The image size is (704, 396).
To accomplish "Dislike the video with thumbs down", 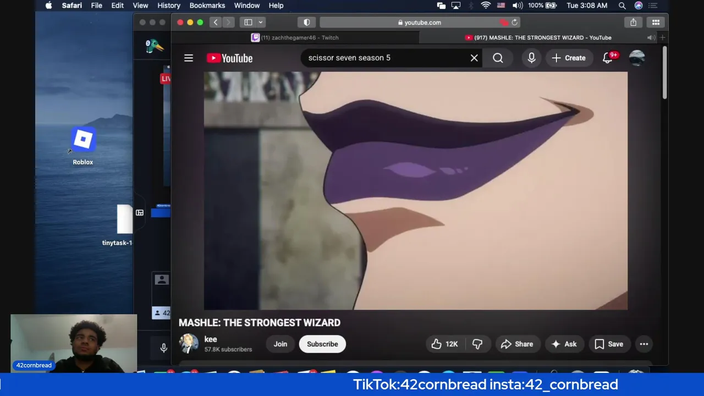I will (477, 344).
